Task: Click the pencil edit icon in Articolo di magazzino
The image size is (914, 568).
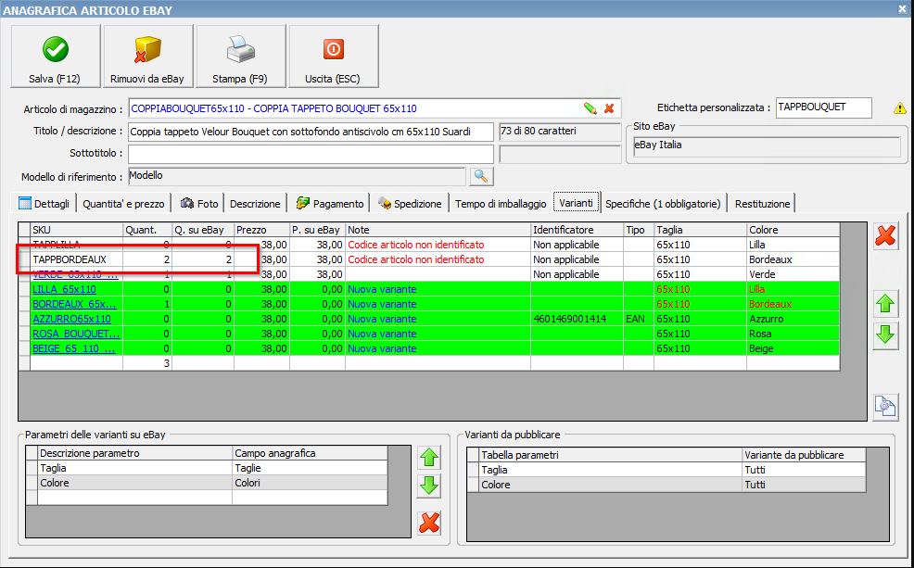Action: coord(590,108)
